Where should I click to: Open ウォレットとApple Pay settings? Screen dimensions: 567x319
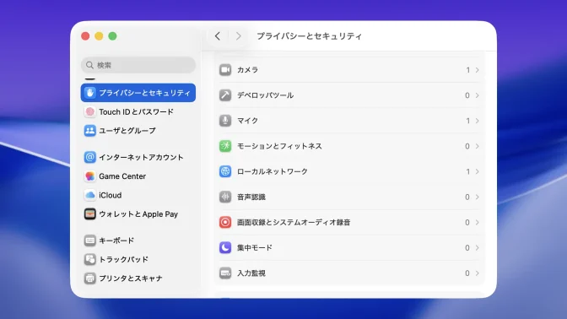pyautogui.click(x=138, y=214)
